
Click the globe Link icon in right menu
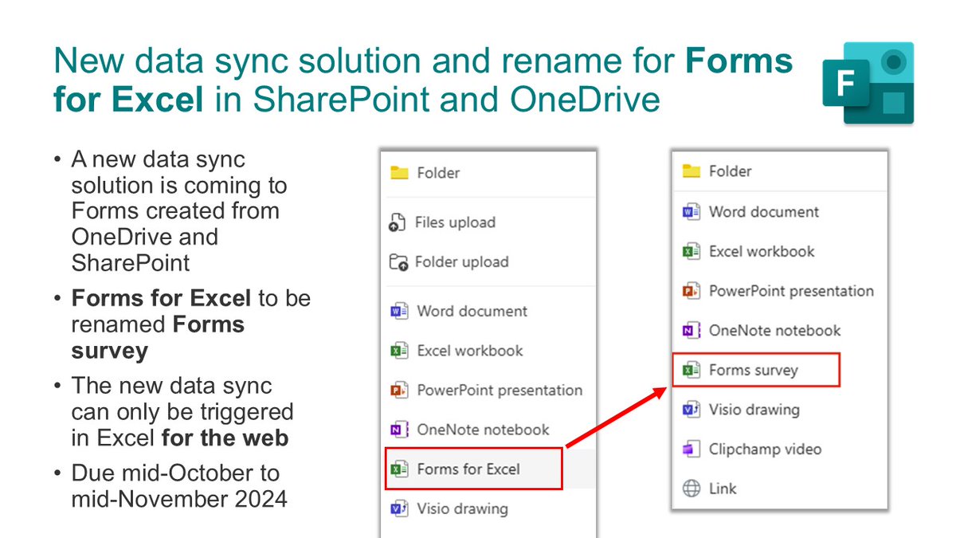coord(691,489)
